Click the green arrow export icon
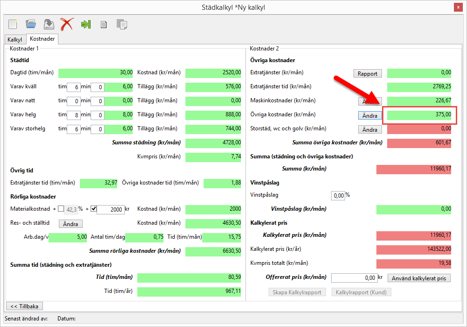The width and height of the screenshot is (467, 327). point(85,24)
